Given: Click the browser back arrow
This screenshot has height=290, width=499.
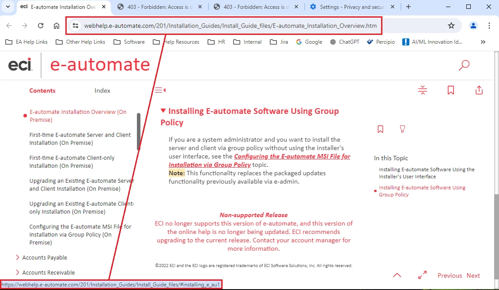Looking at the screenshot, I should click(x=9, y=26).
